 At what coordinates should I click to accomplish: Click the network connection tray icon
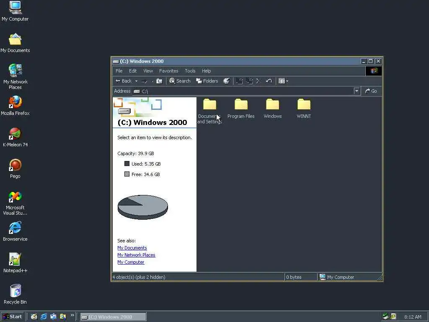tap(386, 317)
